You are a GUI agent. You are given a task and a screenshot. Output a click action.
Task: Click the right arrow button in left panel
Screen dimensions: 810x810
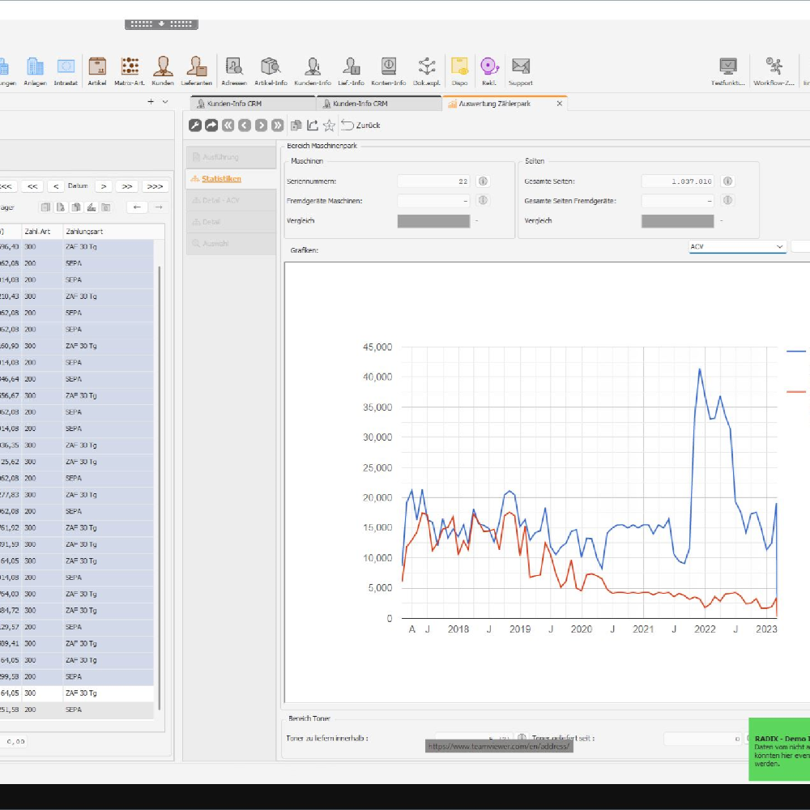click(159, 207)
